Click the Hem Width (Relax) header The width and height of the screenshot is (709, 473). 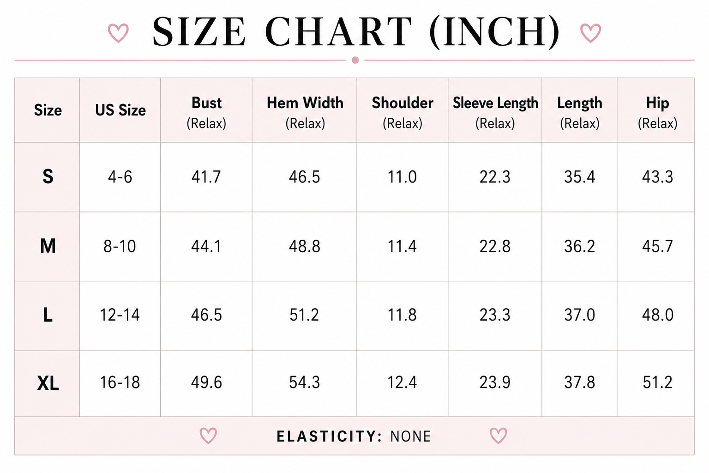305,113
